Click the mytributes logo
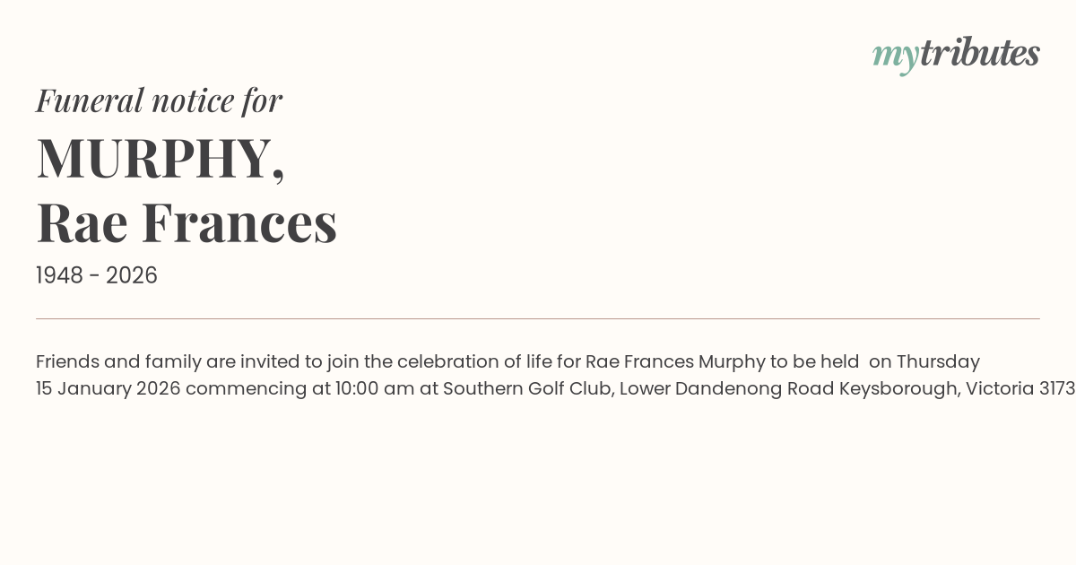The height and width of the screenshot is (565, 1076). click(x=956, y=54)
